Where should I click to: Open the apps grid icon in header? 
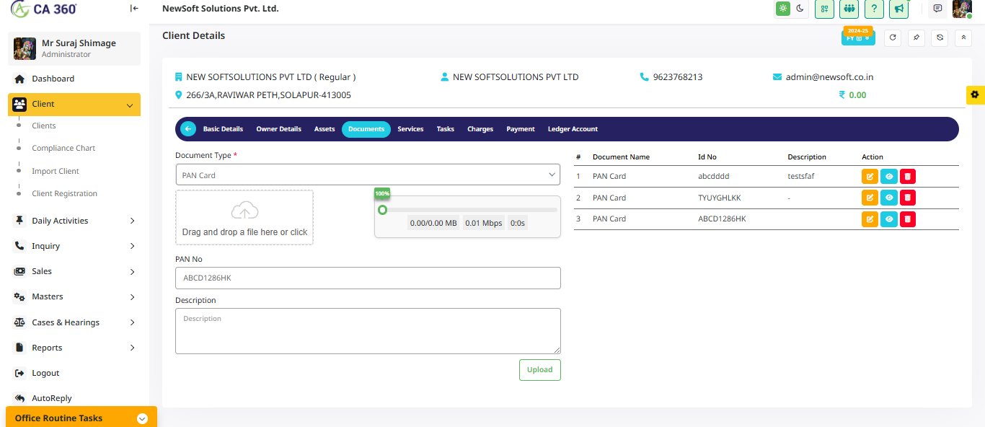pos(824,9)
